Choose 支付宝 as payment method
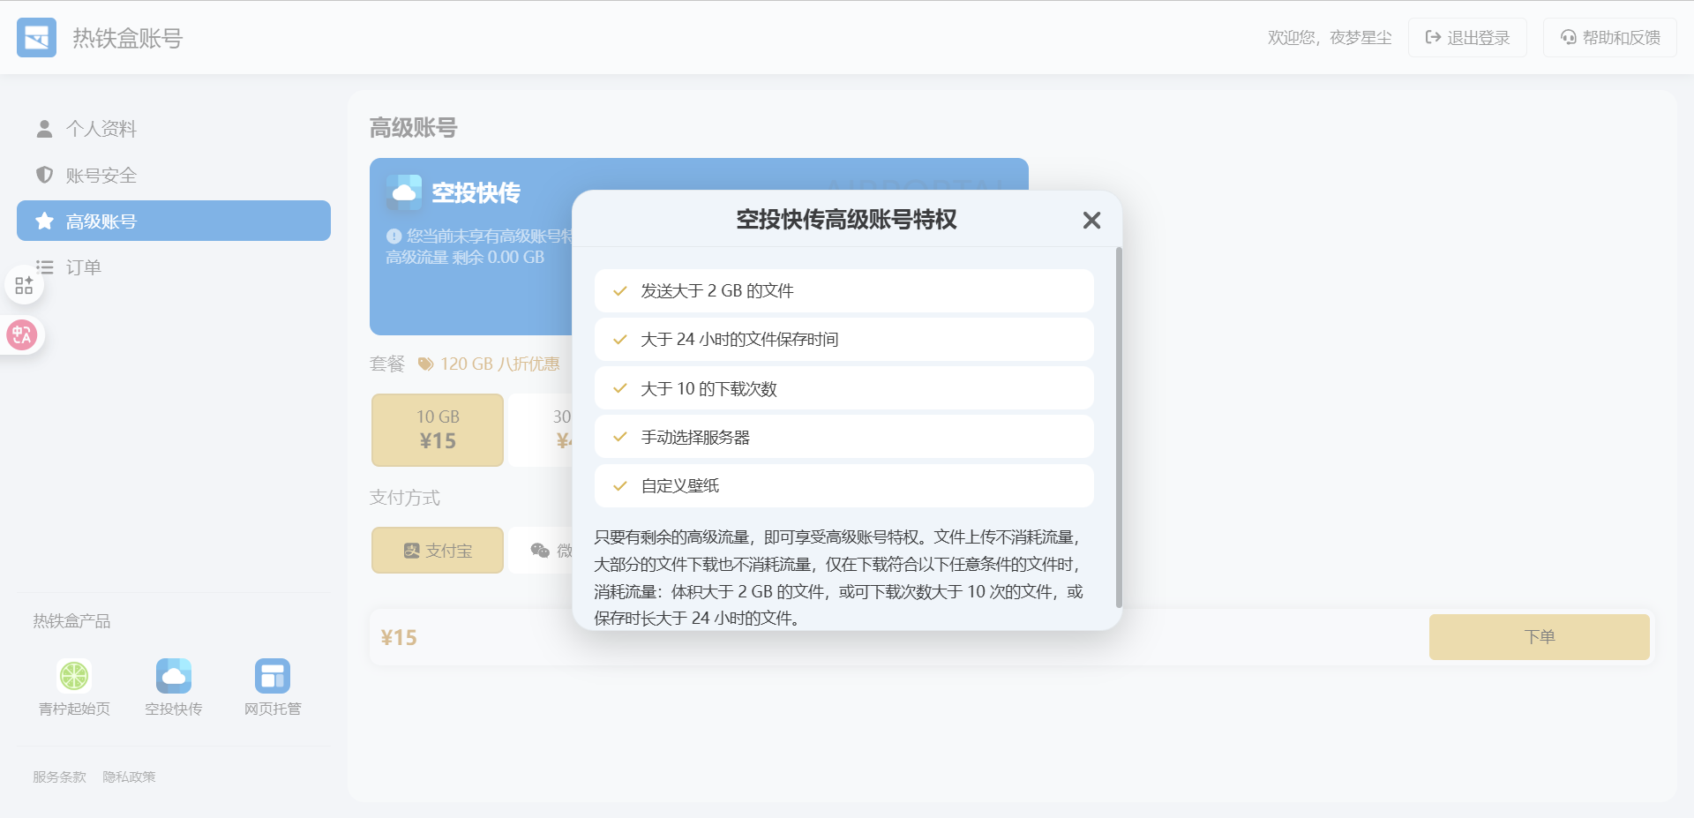This screenshot has width=1694, height=818. (438, 551)
